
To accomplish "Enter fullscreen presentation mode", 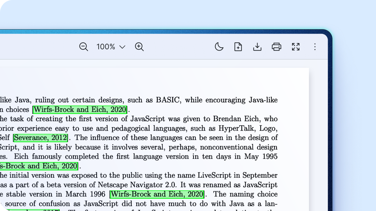I will (x=296, y=47).
